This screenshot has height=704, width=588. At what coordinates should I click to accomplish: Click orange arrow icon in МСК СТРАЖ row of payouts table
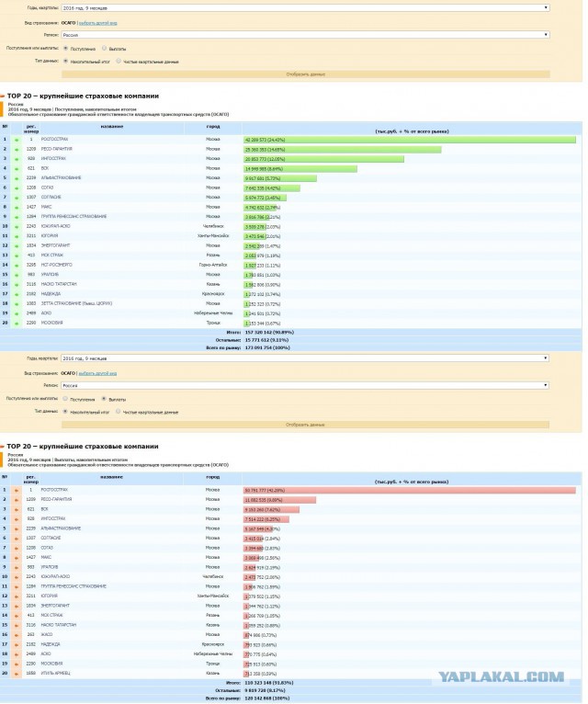(x=17, y=616)
